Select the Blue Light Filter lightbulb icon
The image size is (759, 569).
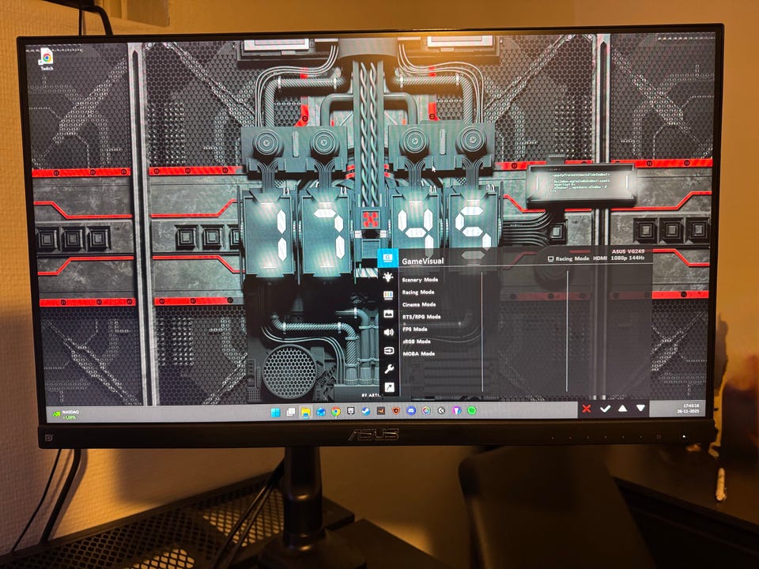click(x=387, y=277)
